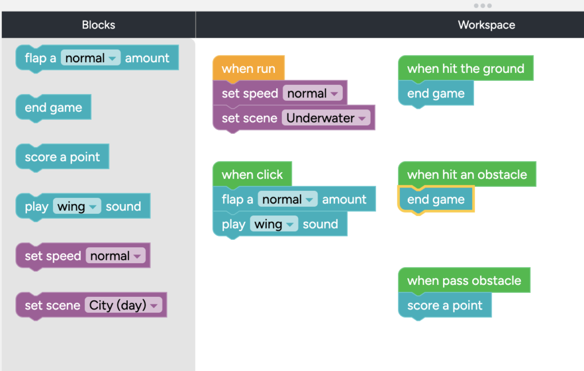The width and height of the screenshot is (584, 371).
Task: Open normal dropdown in workspace set speed block
Action: [x=313, y=93]
